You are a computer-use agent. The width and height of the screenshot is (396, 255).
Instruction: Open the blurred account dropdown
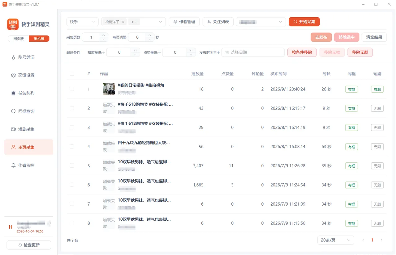(261, 22)
